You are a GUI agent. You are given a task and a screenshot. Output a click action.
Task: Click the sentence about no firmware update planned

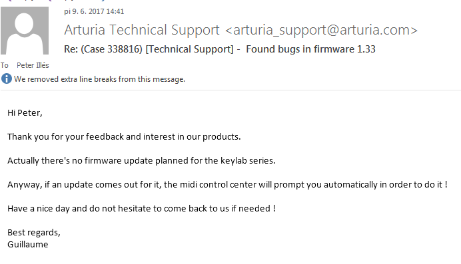pos(141,161)
